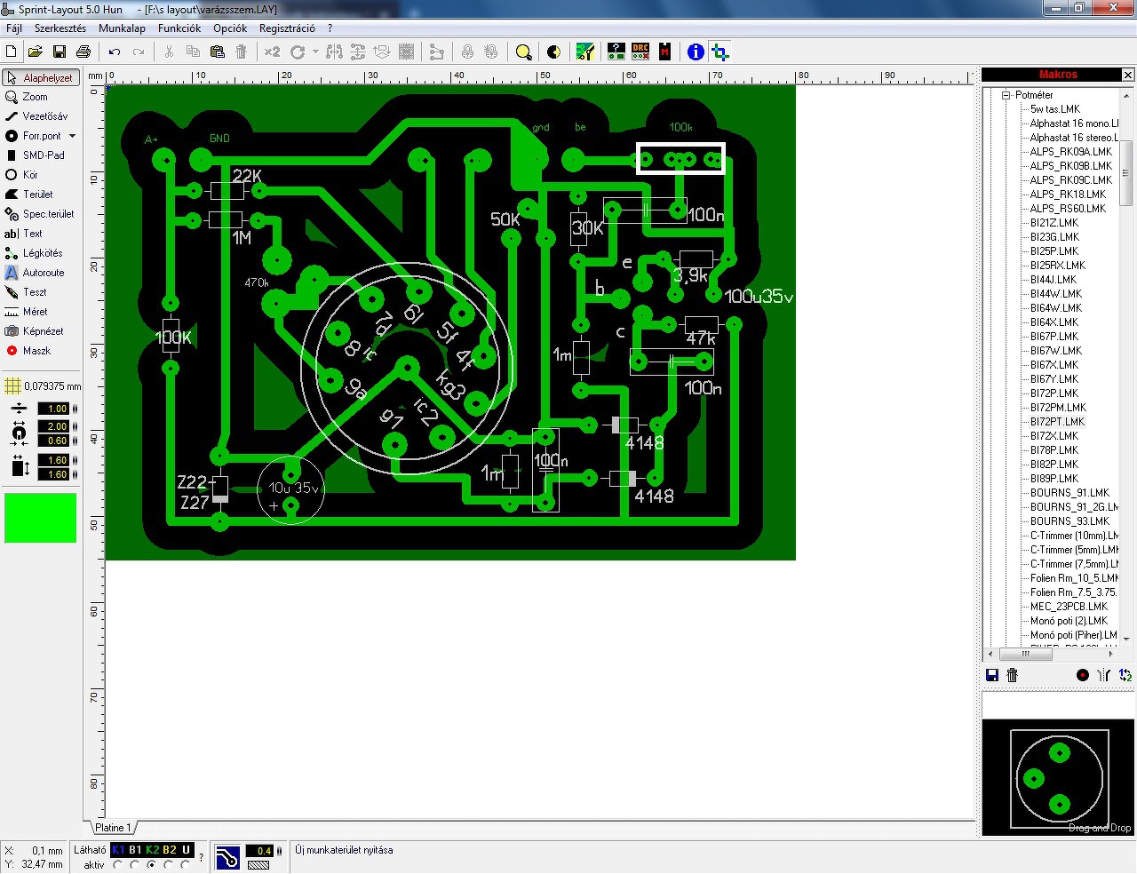This screenshot has height=874, width=1137.
Task: Open the rotate tool dropdown arrow in the toolbar
Action: click(x=314, y=52)
